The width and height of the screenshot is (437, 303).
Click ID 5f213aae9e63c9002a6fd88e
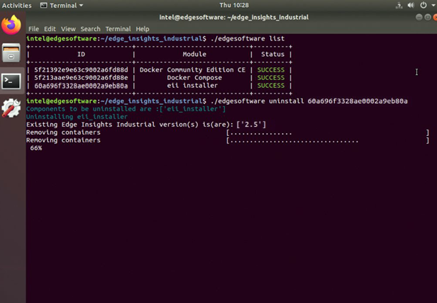(x=81, y=78)
